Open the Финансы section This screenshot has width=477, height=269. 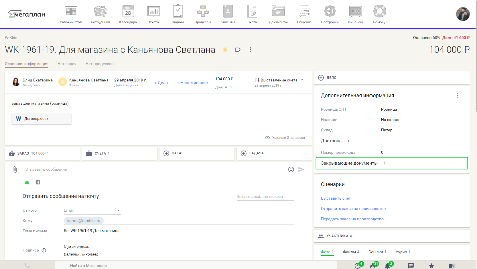[x=355, y=14]
